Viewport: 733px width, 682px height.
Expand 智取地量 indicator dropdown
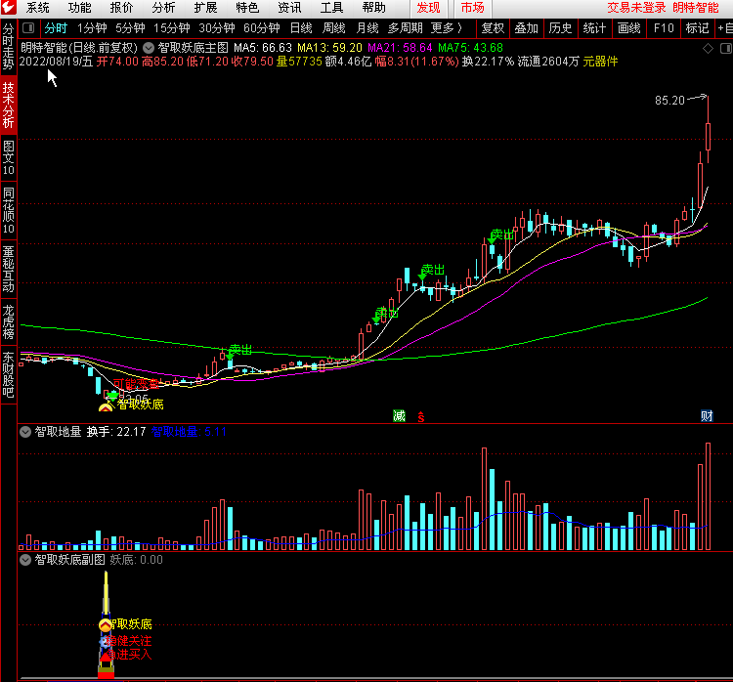pyautogui.click(x=25, y=432)
